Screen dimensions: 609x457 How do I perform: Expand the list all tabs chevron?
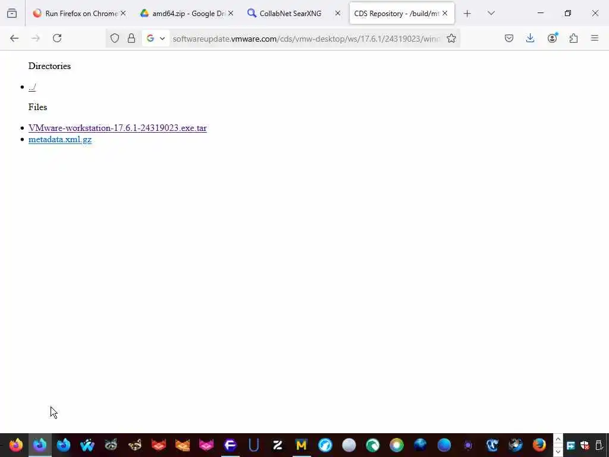coord(491,13)
